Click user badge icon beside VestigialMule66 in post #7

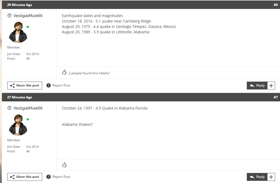pos(9,108)
